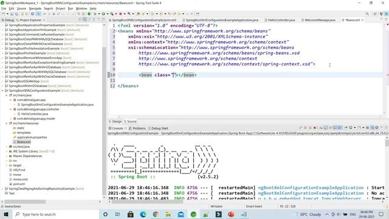
Task: Open the Display Selected Console dropdown
Action: (355, 128)
